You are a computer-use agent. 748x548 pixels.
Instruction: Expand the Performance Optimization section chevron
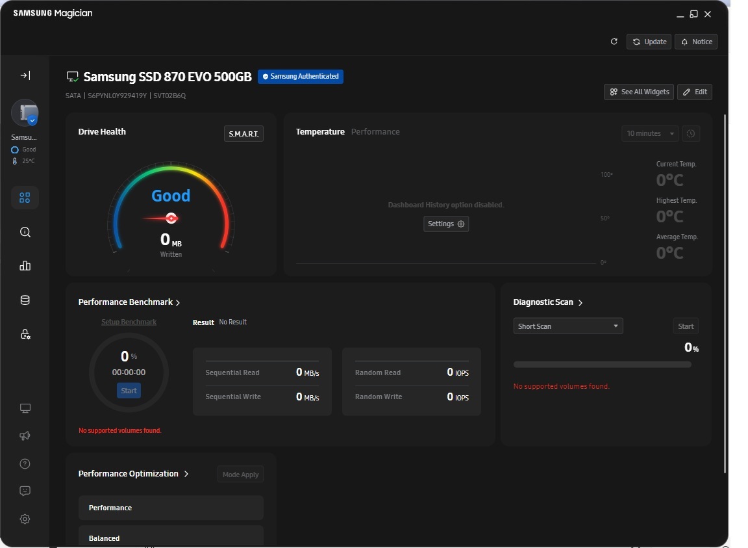tap(186, 474)
